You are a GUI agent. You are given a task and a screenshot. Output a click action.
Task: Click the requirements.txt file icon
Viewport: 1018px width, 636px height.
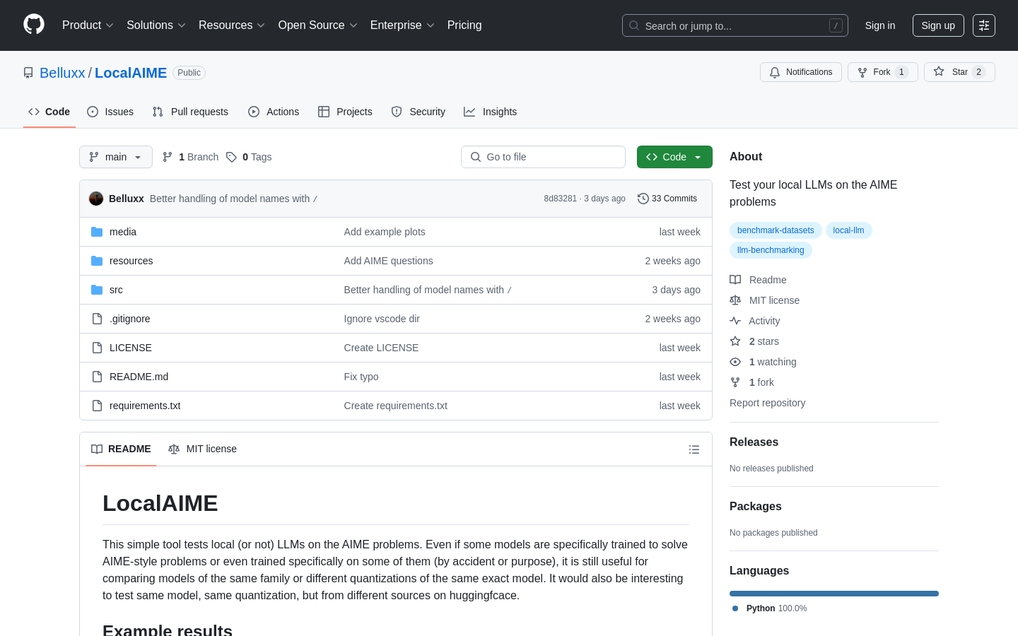click(97, 406)
